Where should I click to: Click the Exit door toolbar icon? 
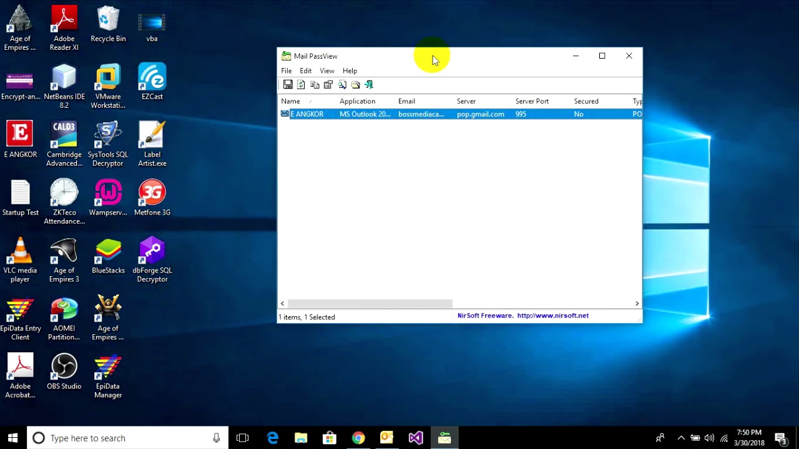click(369, 84)
